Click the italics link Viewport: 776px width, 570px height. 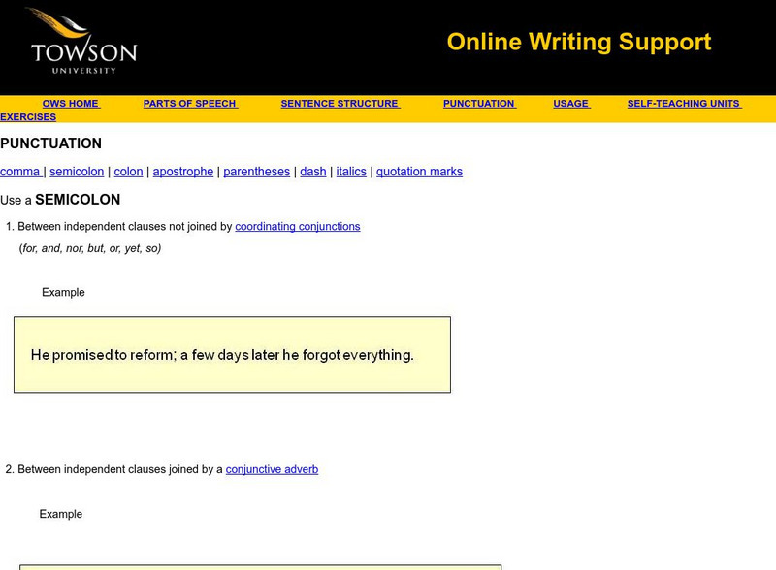(350, 171)
